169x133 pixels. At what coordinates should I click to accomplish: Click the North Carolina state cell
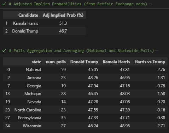point(28,110)
